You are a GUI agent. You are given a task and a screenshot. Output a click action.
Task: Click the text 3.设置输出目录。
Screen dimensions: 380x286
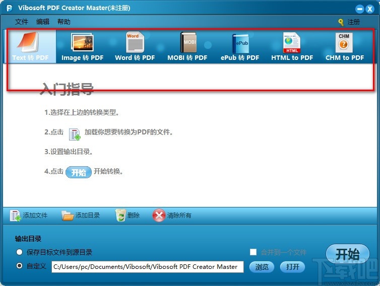click(x=69, y=152)
